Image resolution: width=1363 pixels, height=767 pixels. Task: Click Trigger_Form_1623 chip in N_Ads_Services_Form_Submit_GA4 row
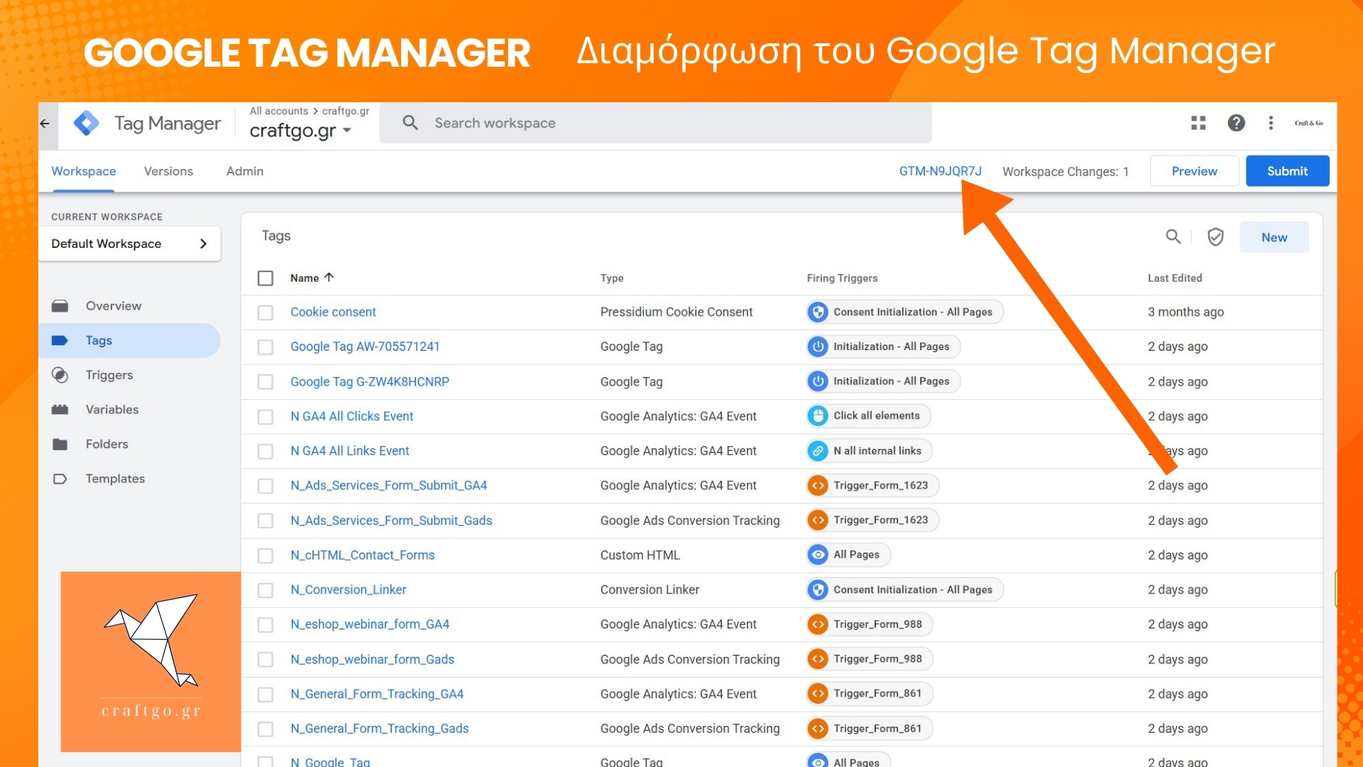872,486
